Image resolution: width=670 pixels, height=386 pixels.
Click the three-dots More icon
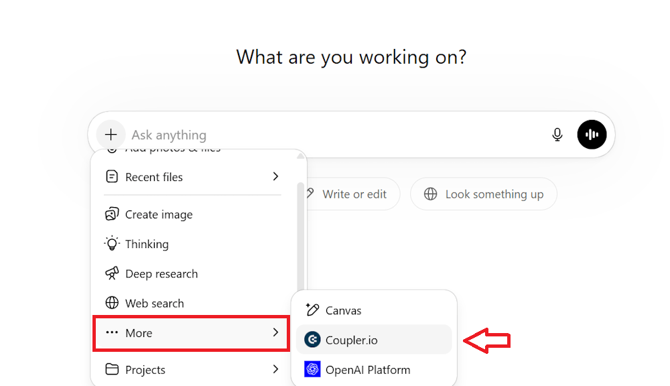pyautogui.click(x=112, y=332)
